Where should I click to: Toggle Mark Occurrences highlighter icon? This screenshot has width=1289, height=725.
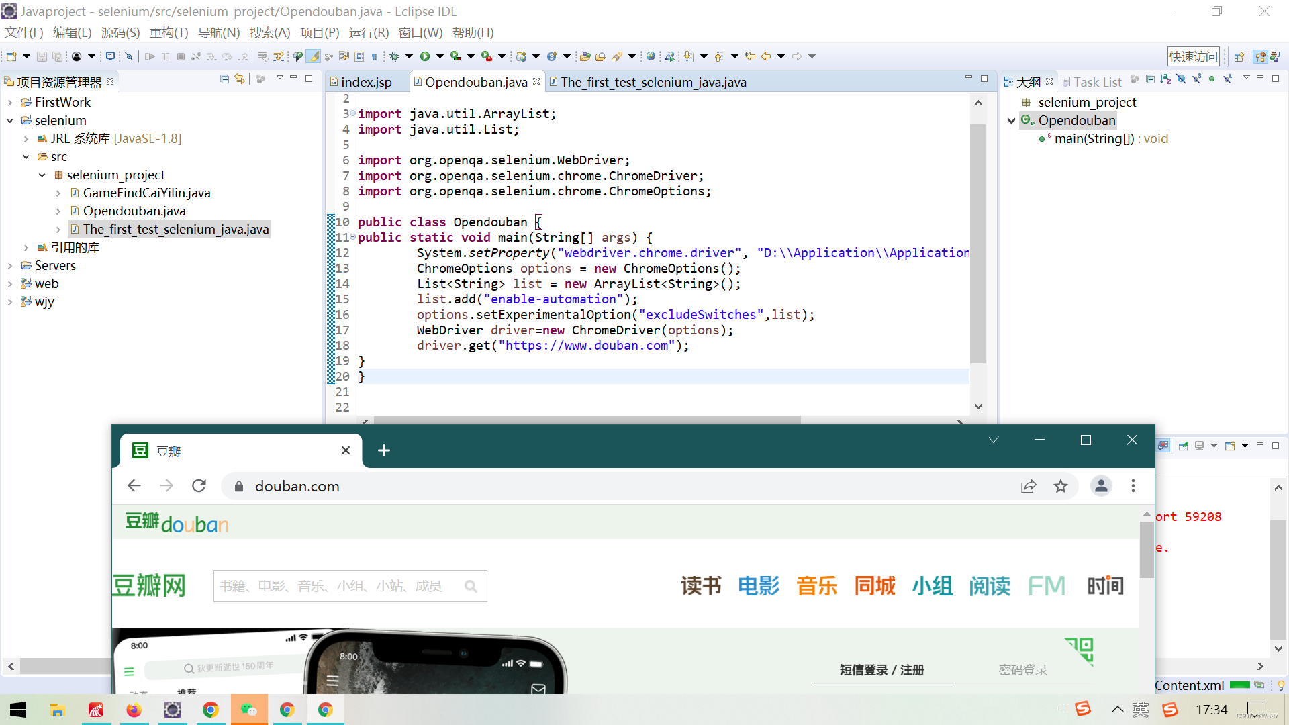pyautogui.click(x=313, y=56)
